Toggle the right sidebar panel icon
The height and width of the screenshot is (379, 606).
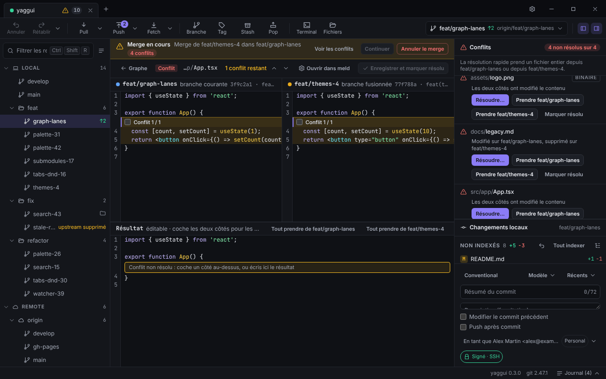[597, 28]
